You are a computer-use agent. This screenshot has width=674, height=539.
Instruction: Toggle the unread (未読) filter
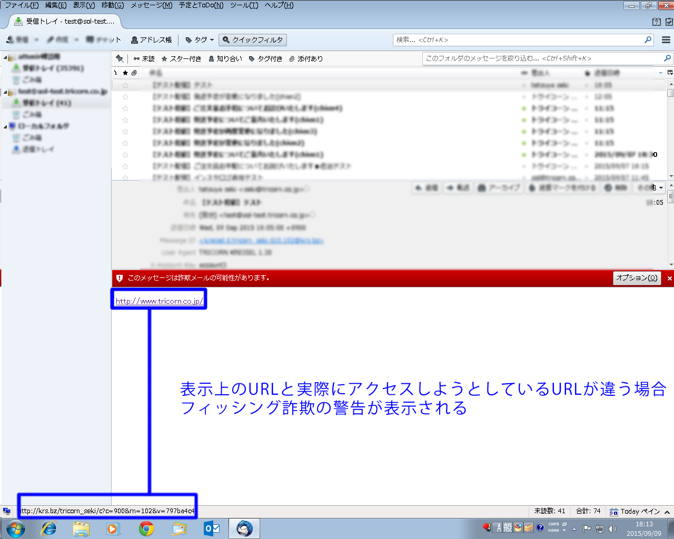point(144,58)
